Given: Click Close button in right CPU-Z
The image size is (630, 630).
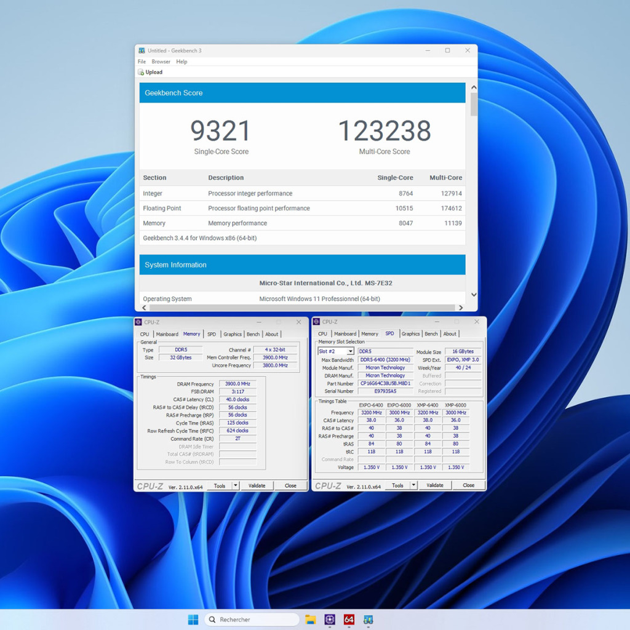Looking at the screenshot, I should (468, 485).
